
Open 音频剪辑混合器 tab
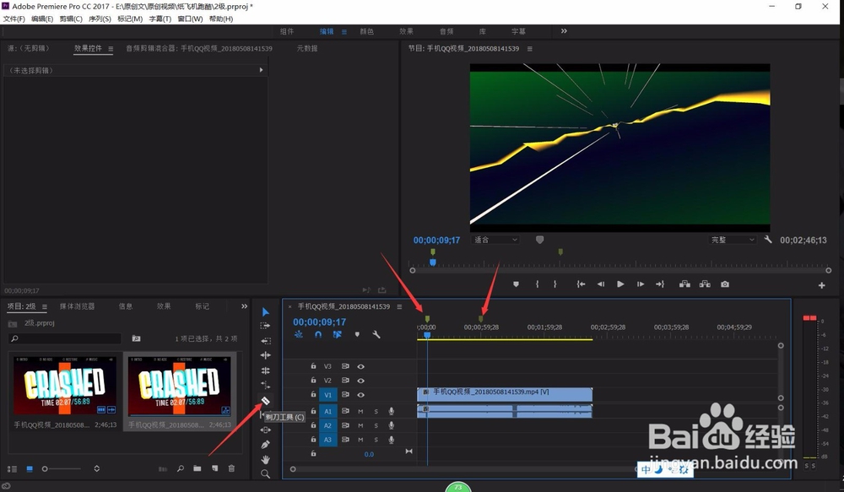[199, 48]
